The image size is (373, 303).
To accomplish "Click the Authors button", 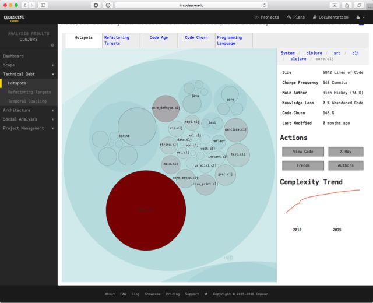I will coord(346,165).
